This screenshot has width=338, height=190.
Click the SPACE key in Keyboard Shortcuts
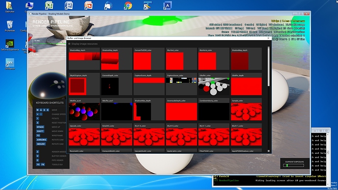tap(40, 127)
